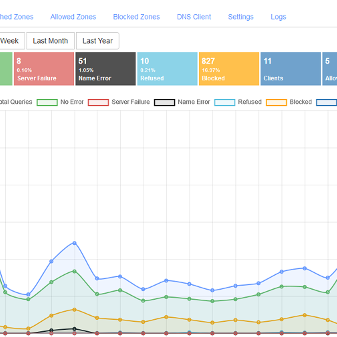The image size is (337, 337).
Task: Click the red Server Failure legend color box
Action: point(98,102)
